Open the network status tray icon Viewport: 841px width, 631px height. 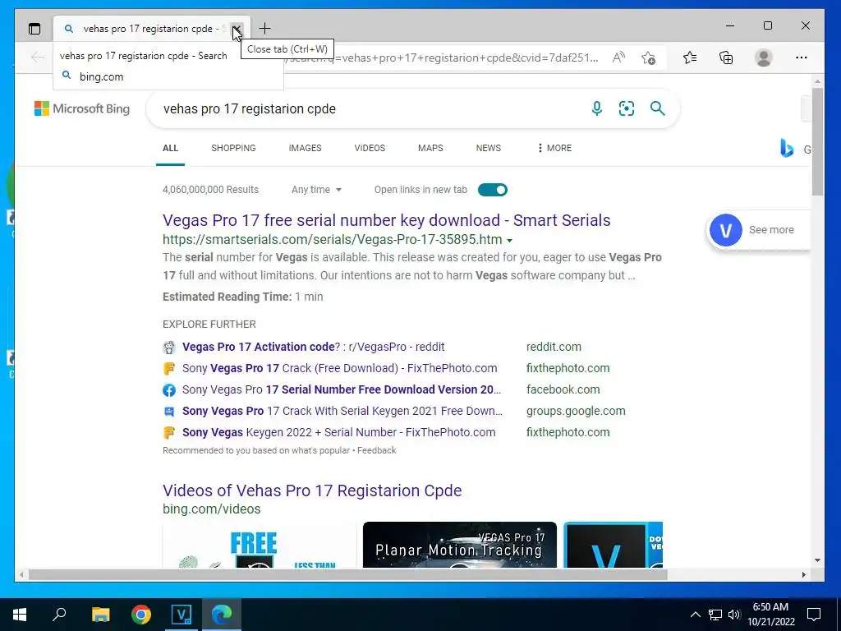(x=715, y=615)
